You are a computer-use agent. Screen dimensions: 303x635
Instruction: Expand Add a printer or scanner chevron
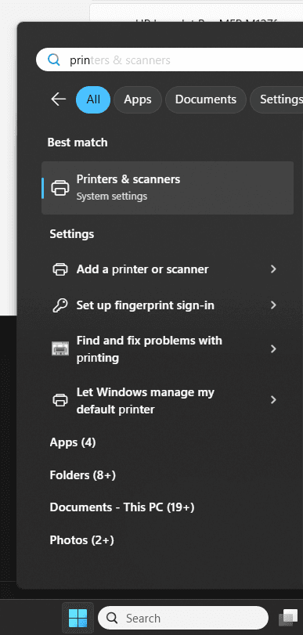[273, 269]
